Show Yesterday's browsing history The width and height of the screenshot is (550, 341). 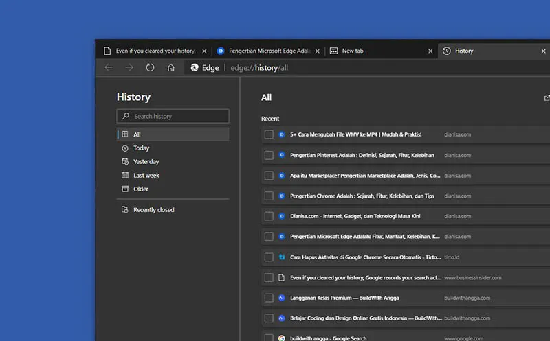coord(146,162)
